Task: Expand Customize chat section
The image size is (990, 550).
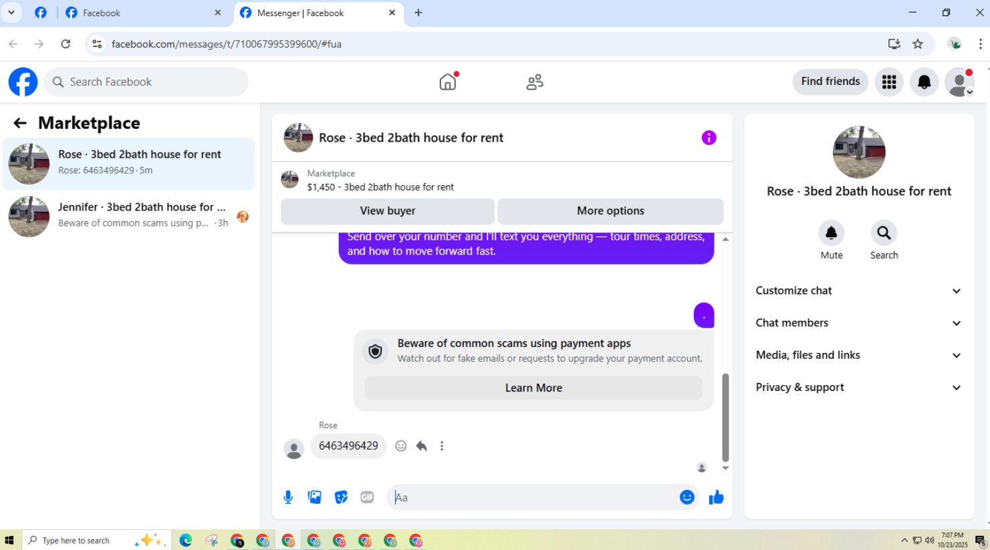Action: [858, 291]
